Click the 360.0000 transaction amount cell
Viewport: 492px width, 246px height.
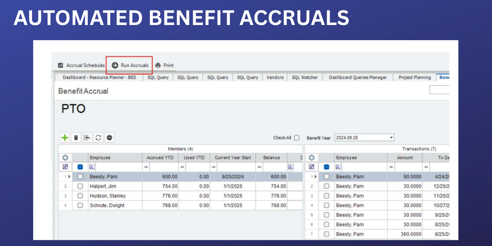[405, 234]
